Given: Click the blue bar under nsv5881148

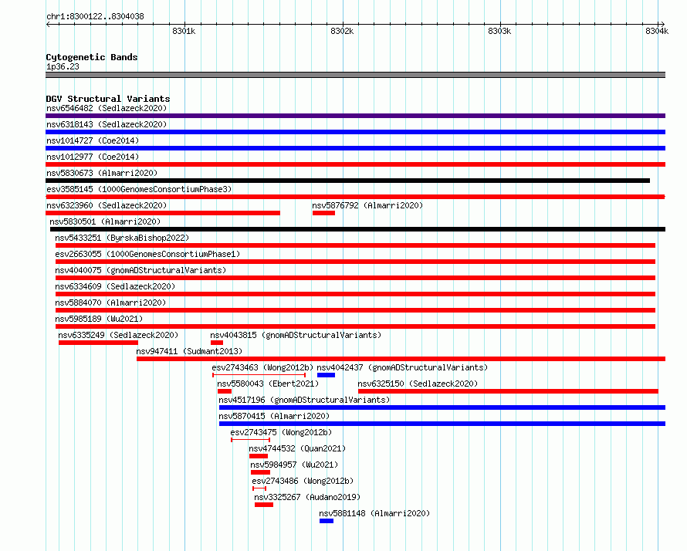Looking at the screenshot, I should point(327,521).
